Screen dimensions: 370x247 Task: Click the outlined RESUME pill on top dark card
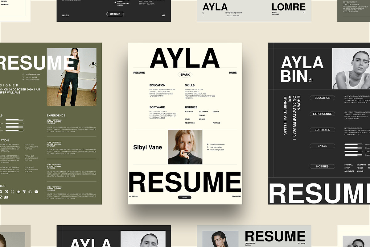(x=115, y=14)
